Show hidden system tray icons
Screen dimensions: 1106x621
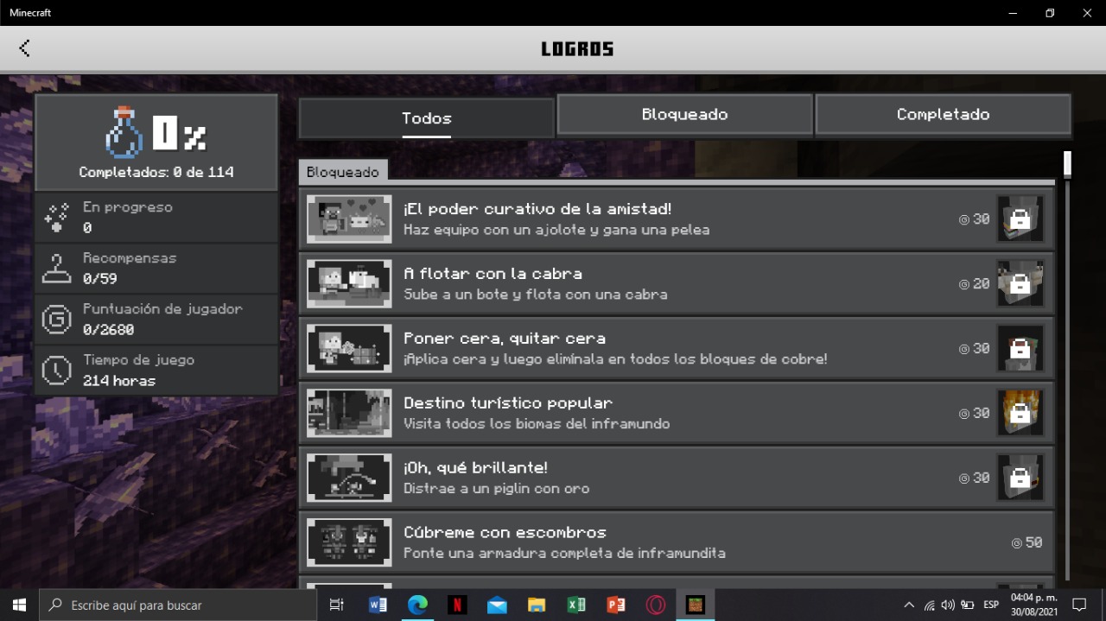pos(909,605)
